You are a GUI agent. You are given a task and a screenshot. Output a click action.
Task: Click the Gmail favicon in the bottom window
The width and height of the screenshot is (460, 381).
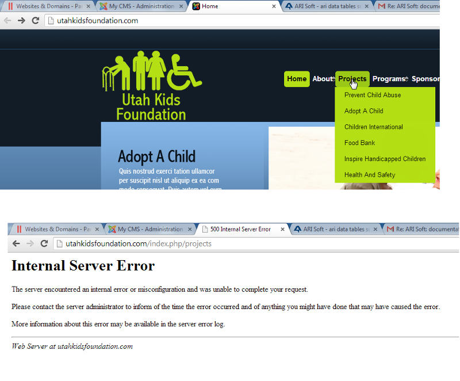[x=390, y=229]
